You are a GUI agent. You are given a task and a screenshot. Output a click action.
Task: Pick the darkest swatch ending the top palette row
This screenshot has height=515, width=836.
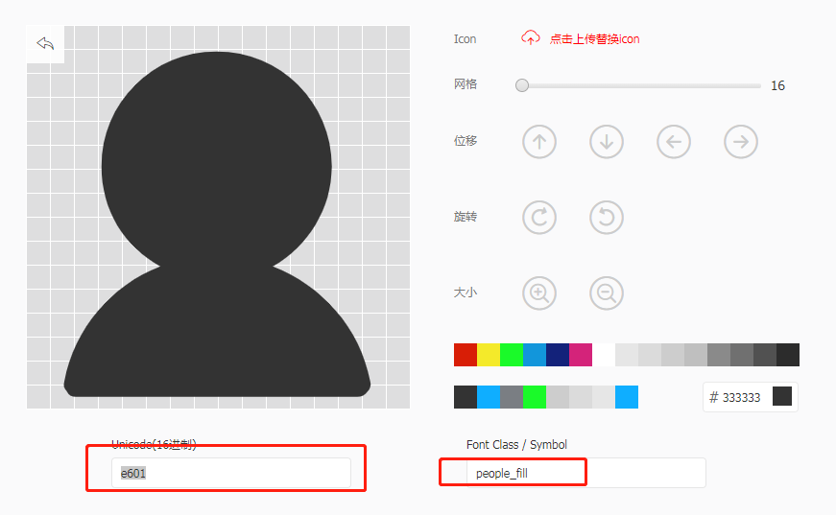pos(788,355)
